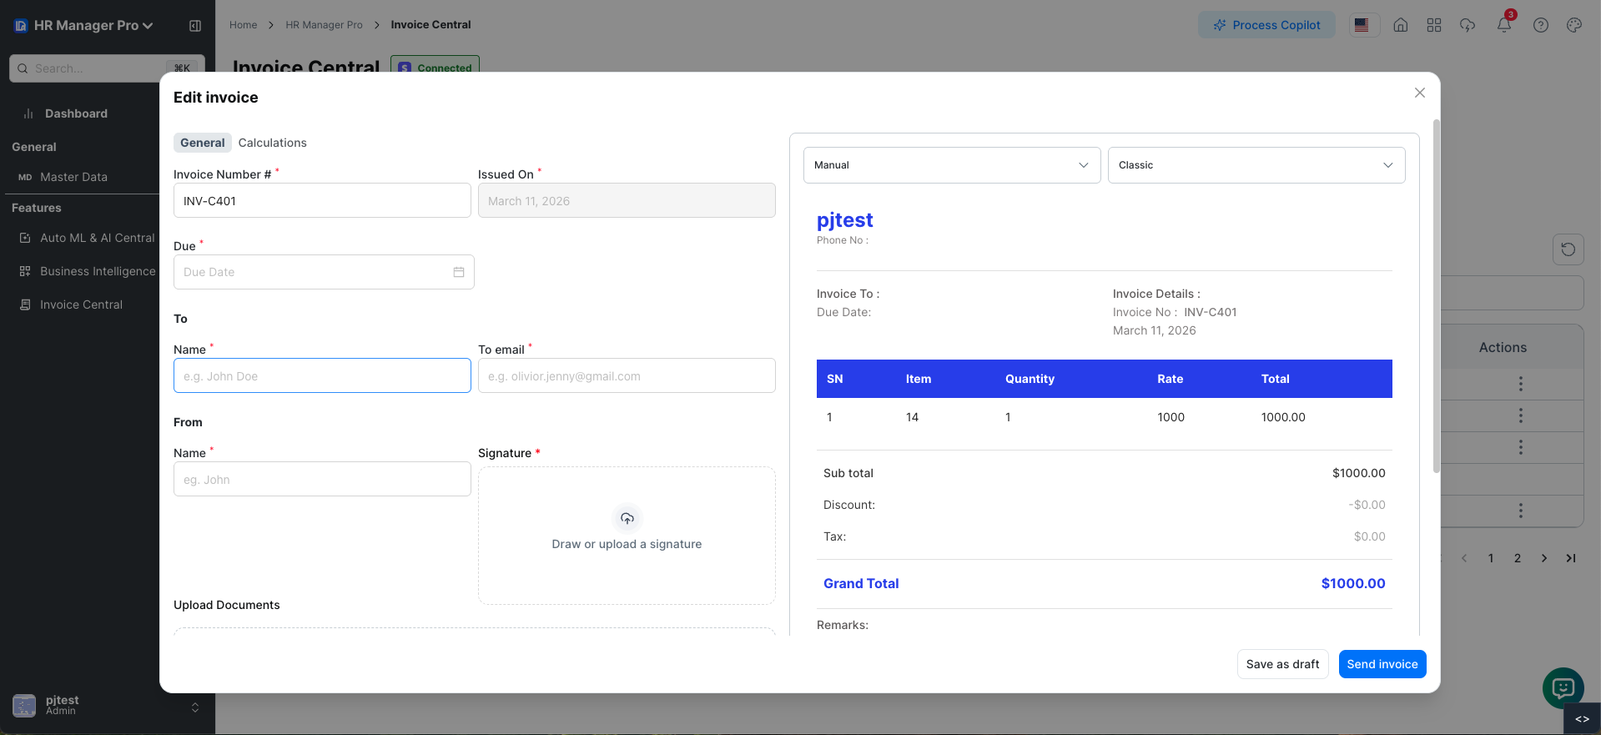This screenshot has height=735, width=1601.
Task: Click the invoice preview pjtest heading
Action: [844, 220]
